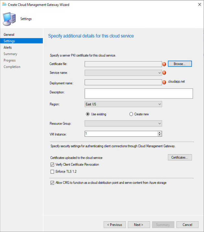Click the error icon beside Certificate file
Screen dimensions: 204x232
164,64
